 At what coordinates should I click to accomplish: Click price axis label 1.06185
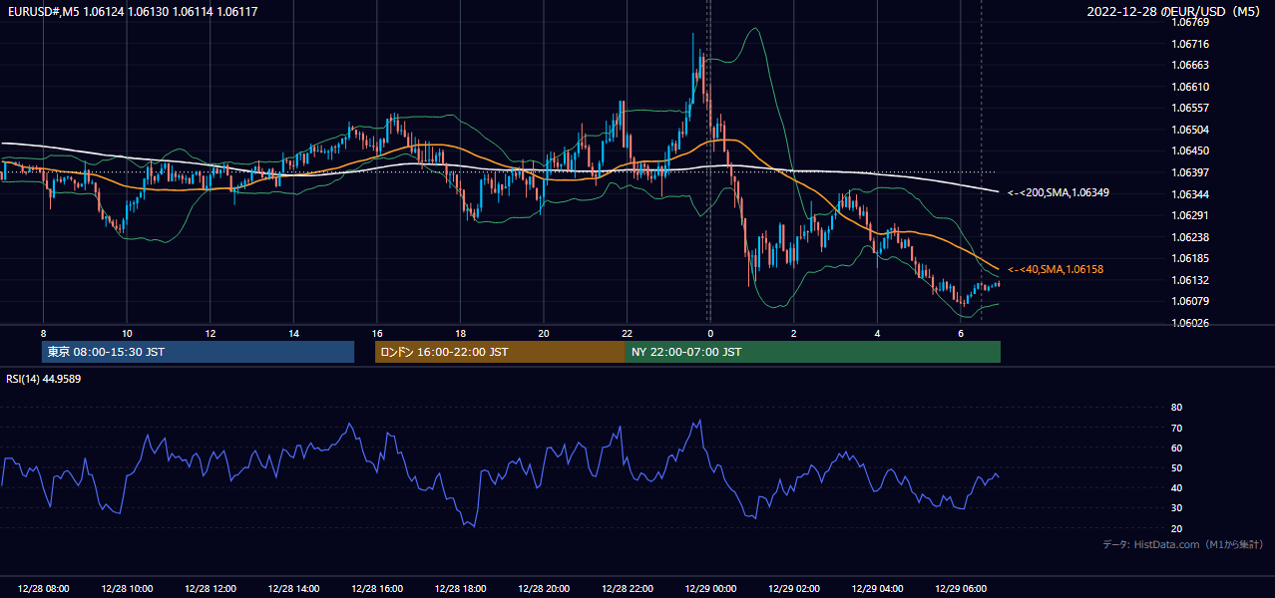click(1191, 258)
